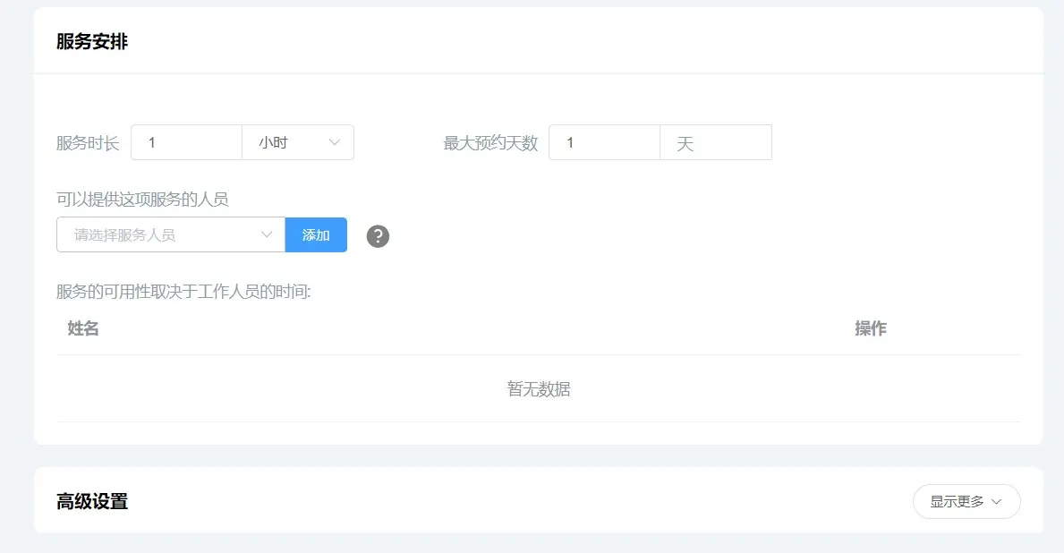Click the 操作 column header

[870, 328]
